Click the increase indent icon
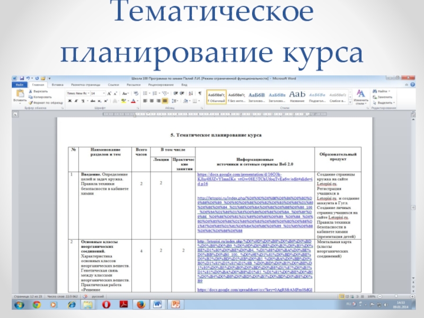 (182, 94)
